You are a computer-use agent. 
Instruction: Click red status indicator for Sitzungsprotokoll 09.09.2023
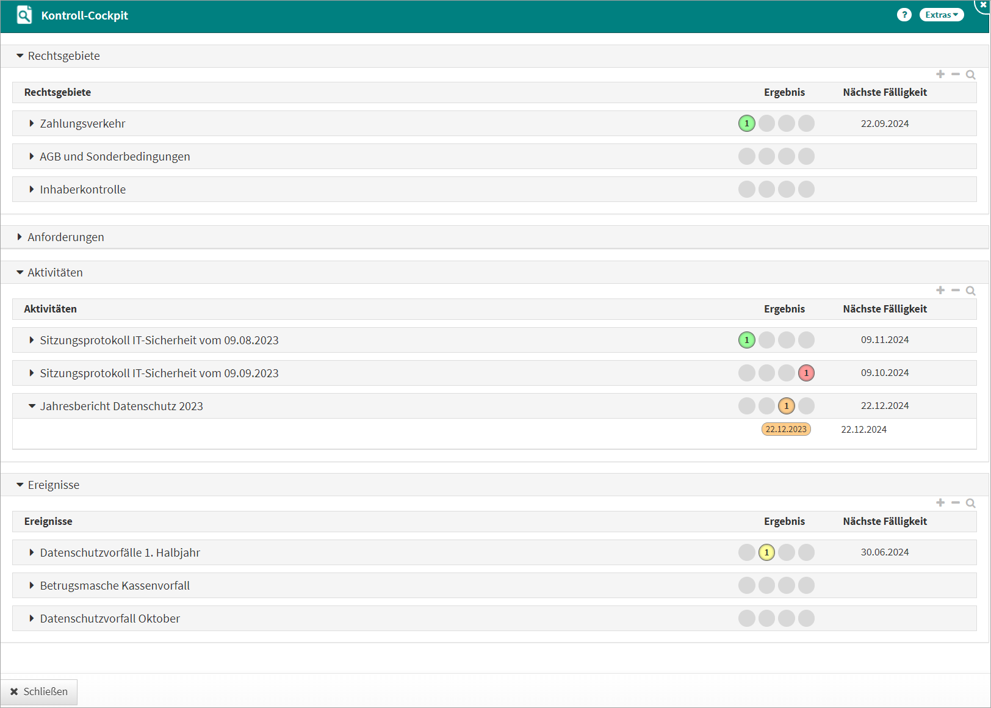pos(806,373)
